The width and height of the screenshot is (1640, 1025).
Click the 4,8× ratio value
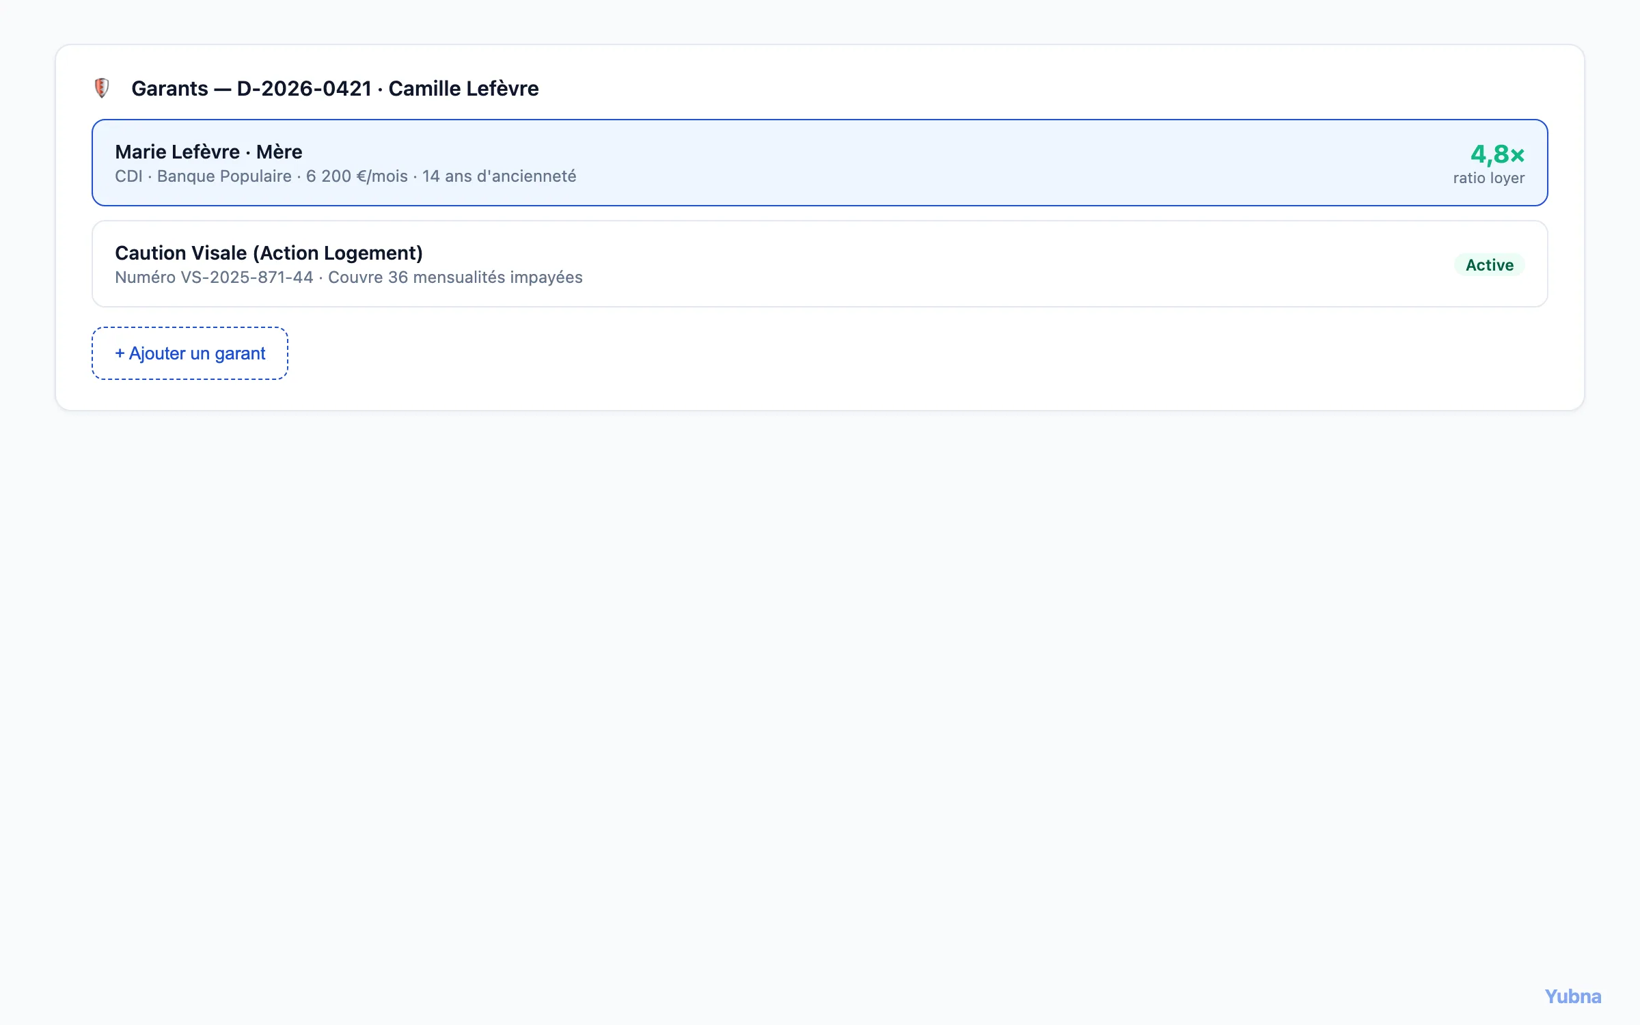[x=1497, y=154]
